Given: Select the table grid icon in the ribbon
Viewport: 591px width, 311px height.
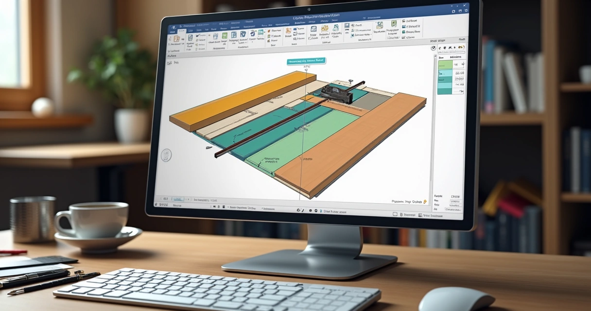Looking at the screenshot, I should click(x=215, y=37).
